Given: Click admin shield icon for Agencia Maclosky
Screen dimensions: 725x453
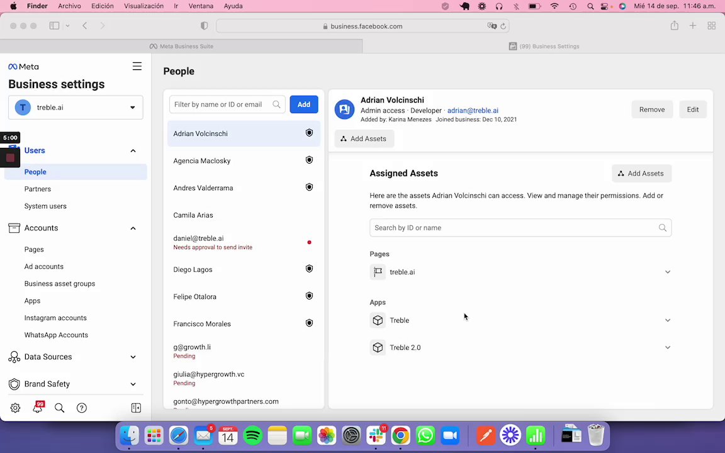Looking at the screenshot, I should pyautogui.click(x=310, y=160).
